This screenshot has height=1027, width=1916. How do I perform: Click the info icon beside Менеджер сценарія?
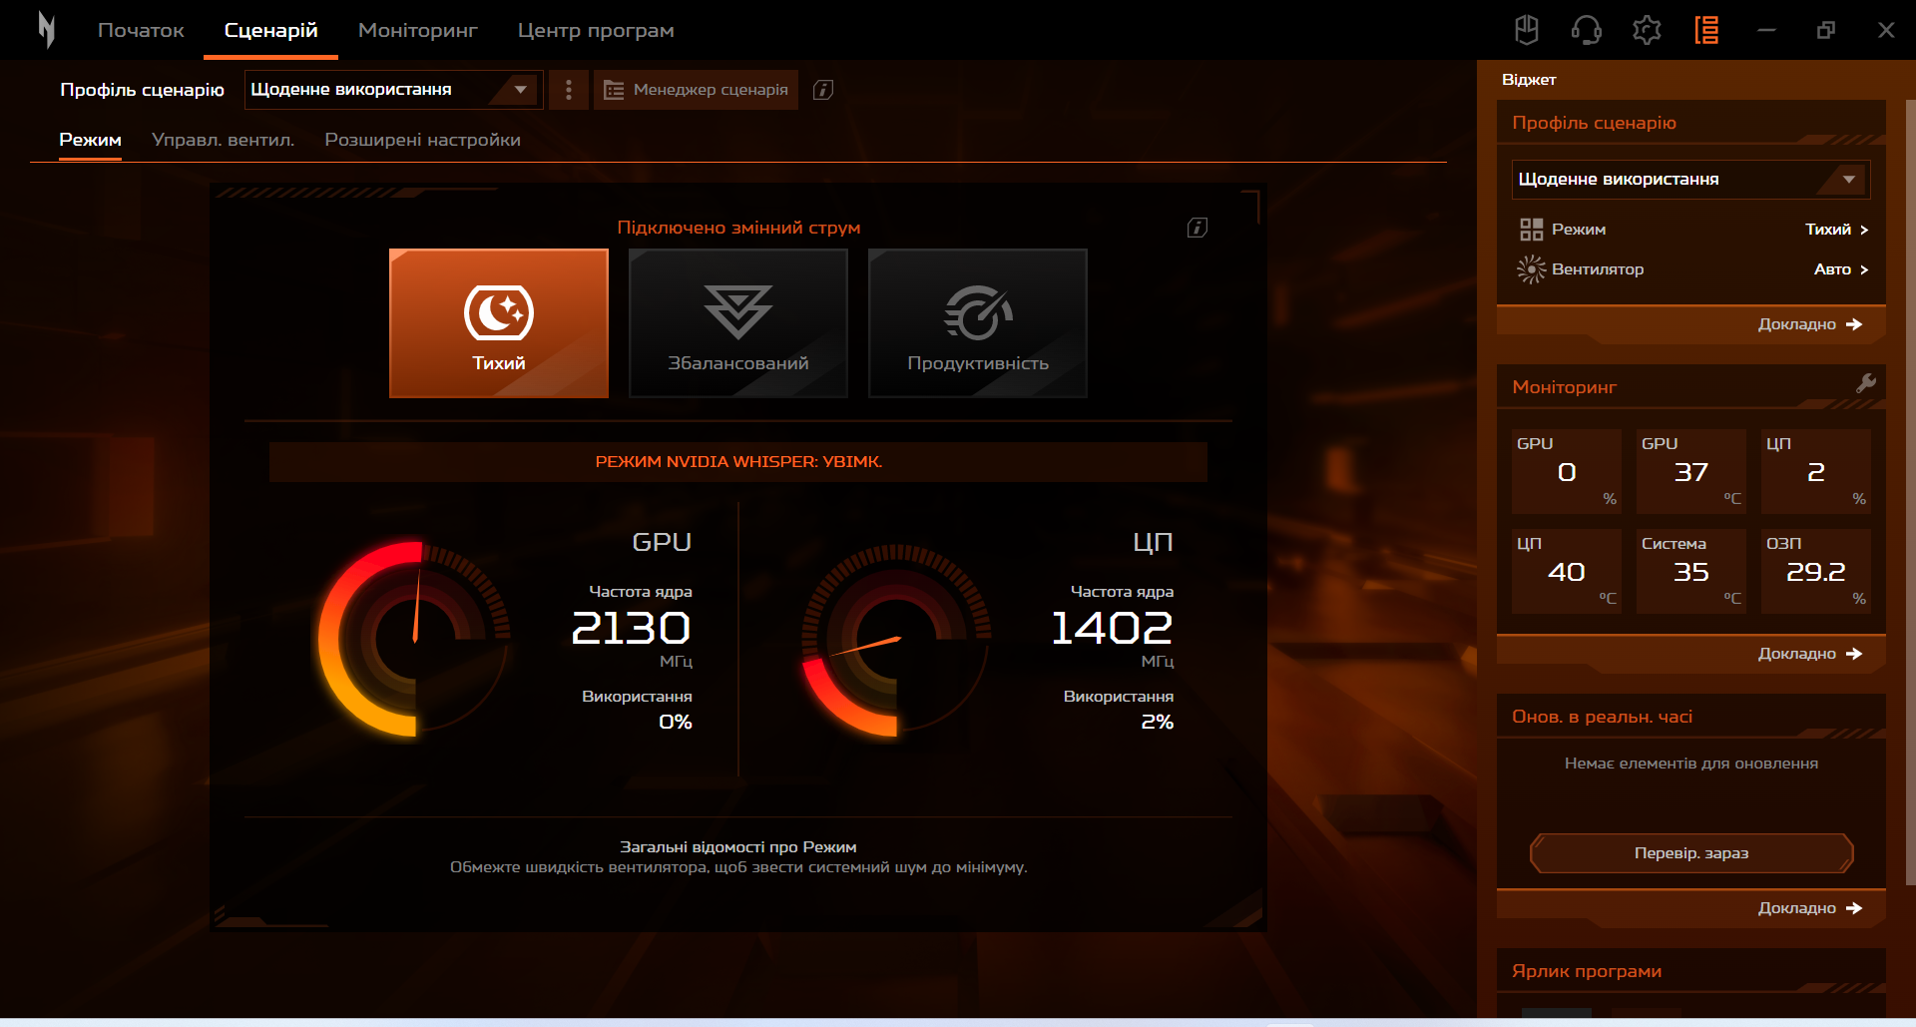pos(823,90)
